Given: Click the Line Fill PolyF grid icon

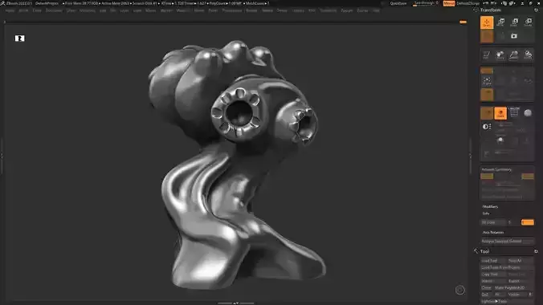Looking at the screenshot, I should click(514, 112).
